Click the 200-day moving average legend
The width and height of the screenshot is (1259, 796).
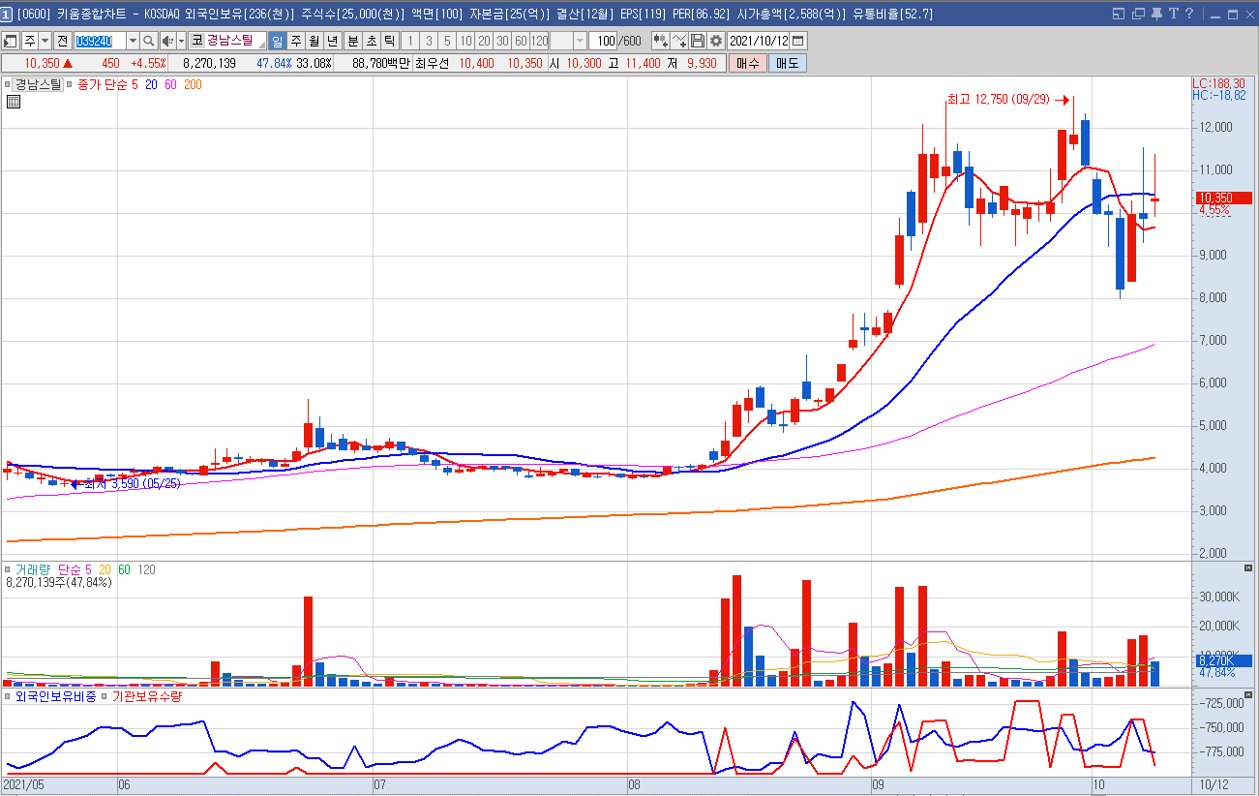tap(193, 85)
